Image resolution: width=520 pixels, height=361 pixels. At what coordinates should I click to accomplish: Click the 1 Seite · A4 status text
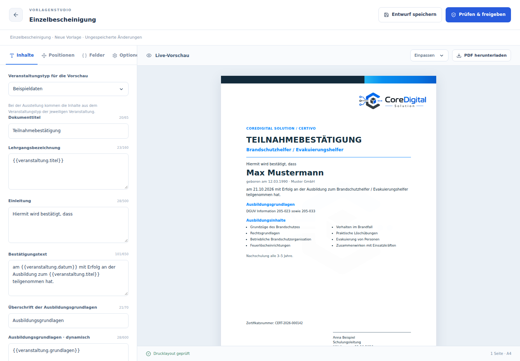pos(501,354)
